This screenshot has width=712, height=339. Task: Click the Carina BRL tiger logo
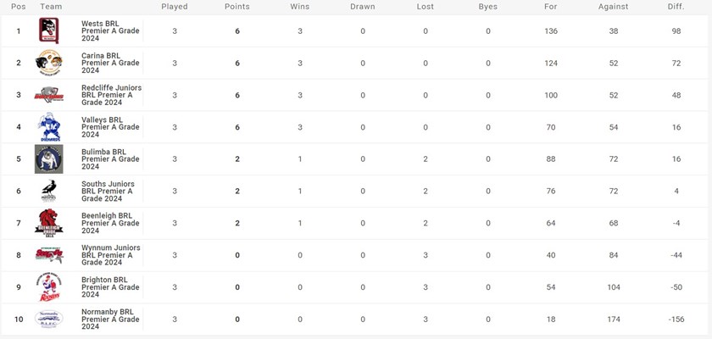pyautogui.click(x=48, y=64)
